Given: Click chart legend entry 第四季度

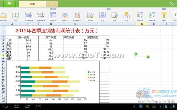Looking at the screenshot, I should (x=91, y=80).
